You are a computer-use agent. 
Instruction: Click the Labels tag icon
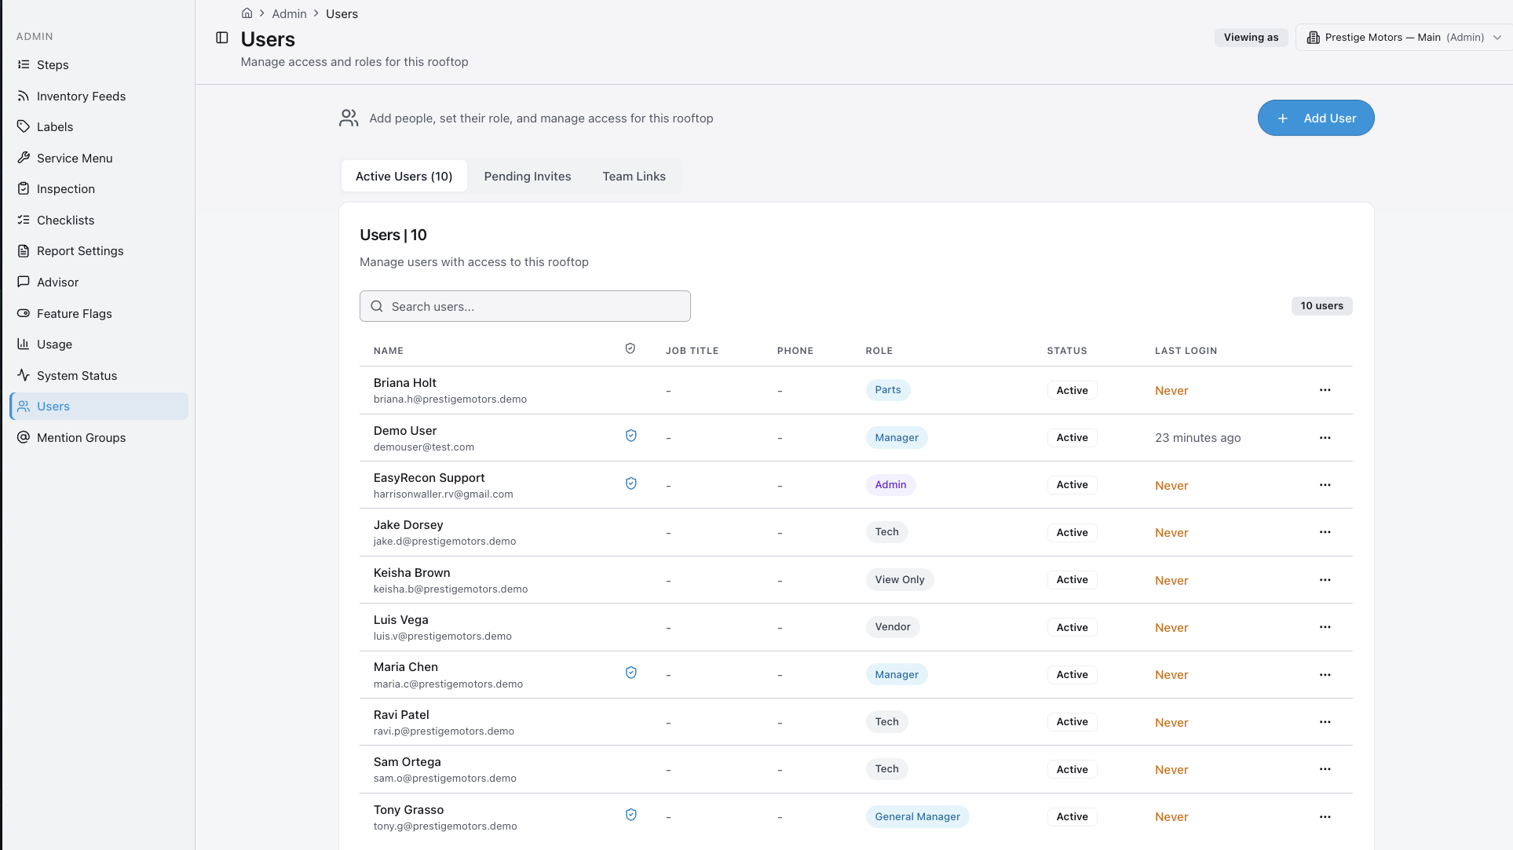click(24, 126)
